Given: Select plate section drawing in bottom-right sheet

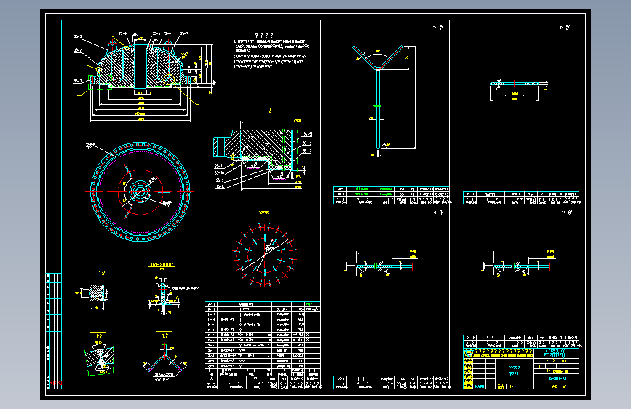Looking at the screenshot, I should click(x=518, y=263).
